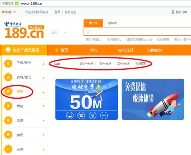This screenshot has width=191, height=155.
Task: Click the 业务 sidebar label
Action: tap(20, 149)
